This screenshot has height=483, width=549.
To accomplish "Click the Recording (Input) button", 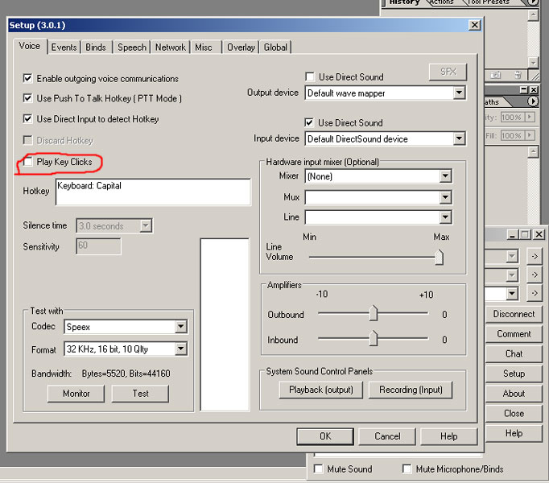I will tap(411, 390).
